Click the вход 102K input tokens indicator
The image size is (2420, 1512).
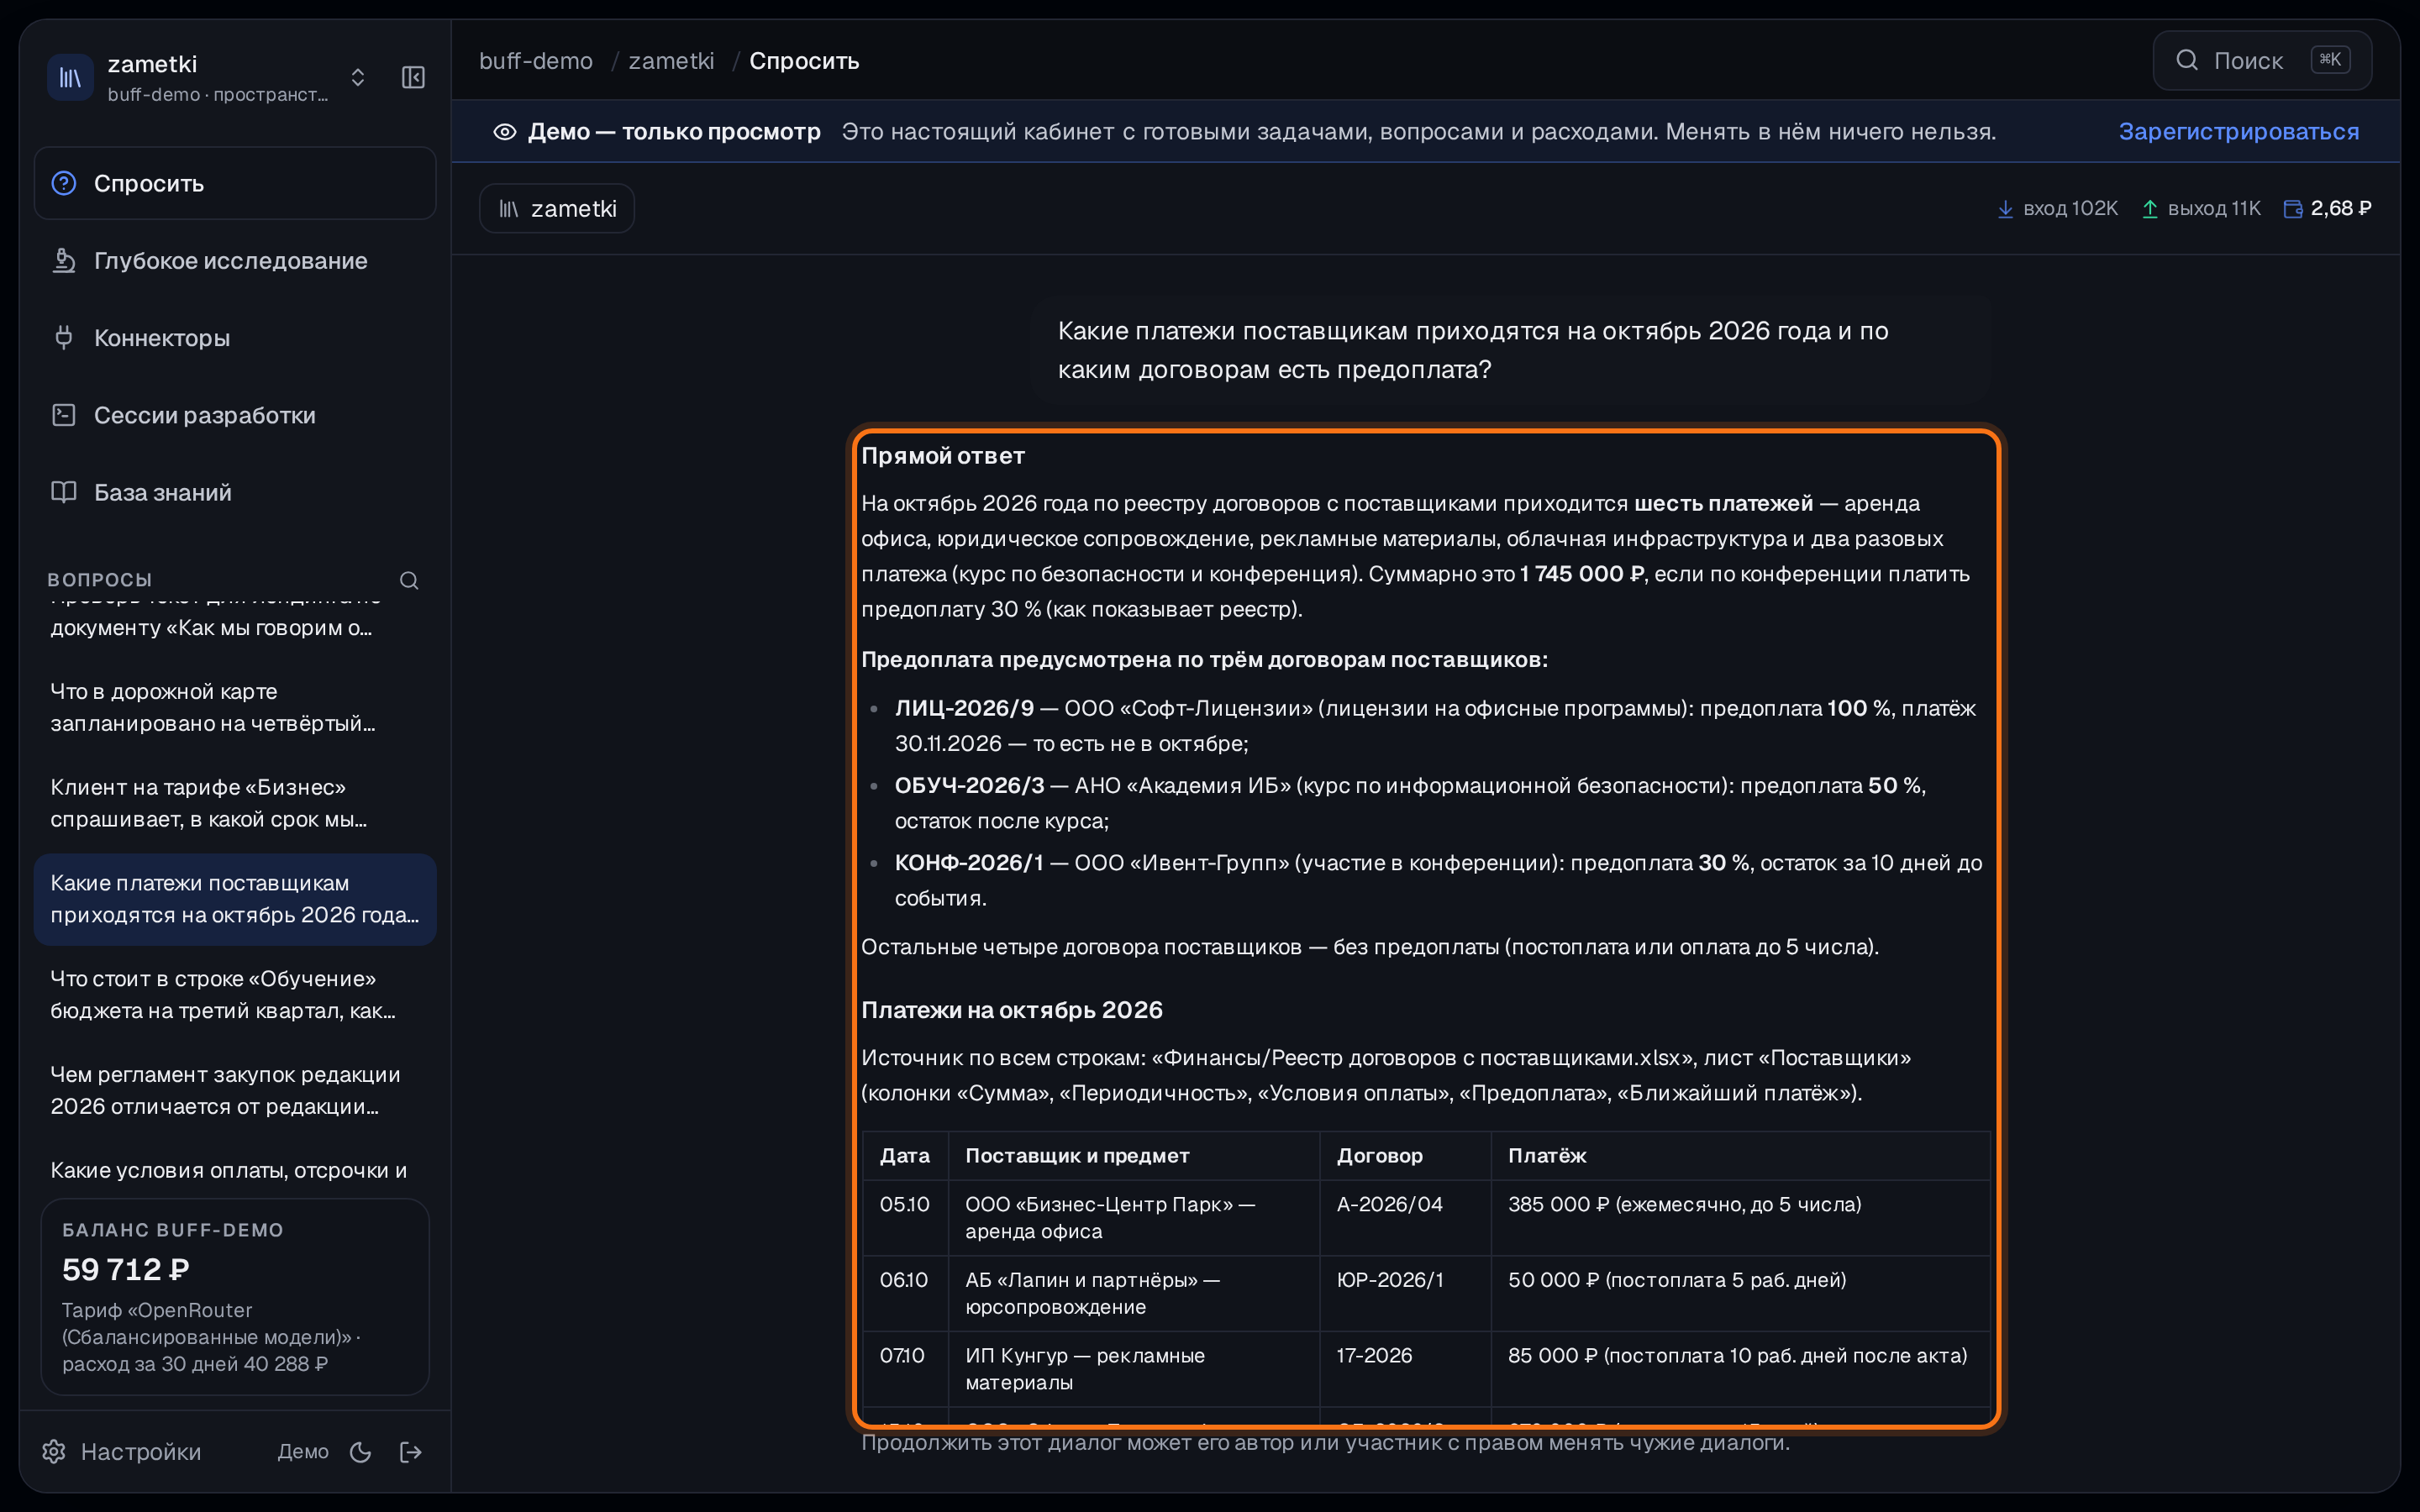(2057, 208)
